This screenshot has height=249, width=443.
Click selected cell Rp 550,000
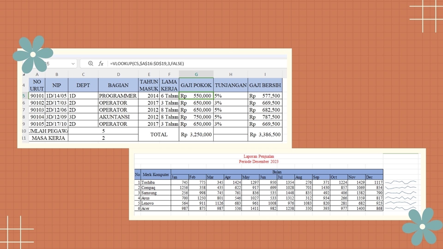click(196, 96)
